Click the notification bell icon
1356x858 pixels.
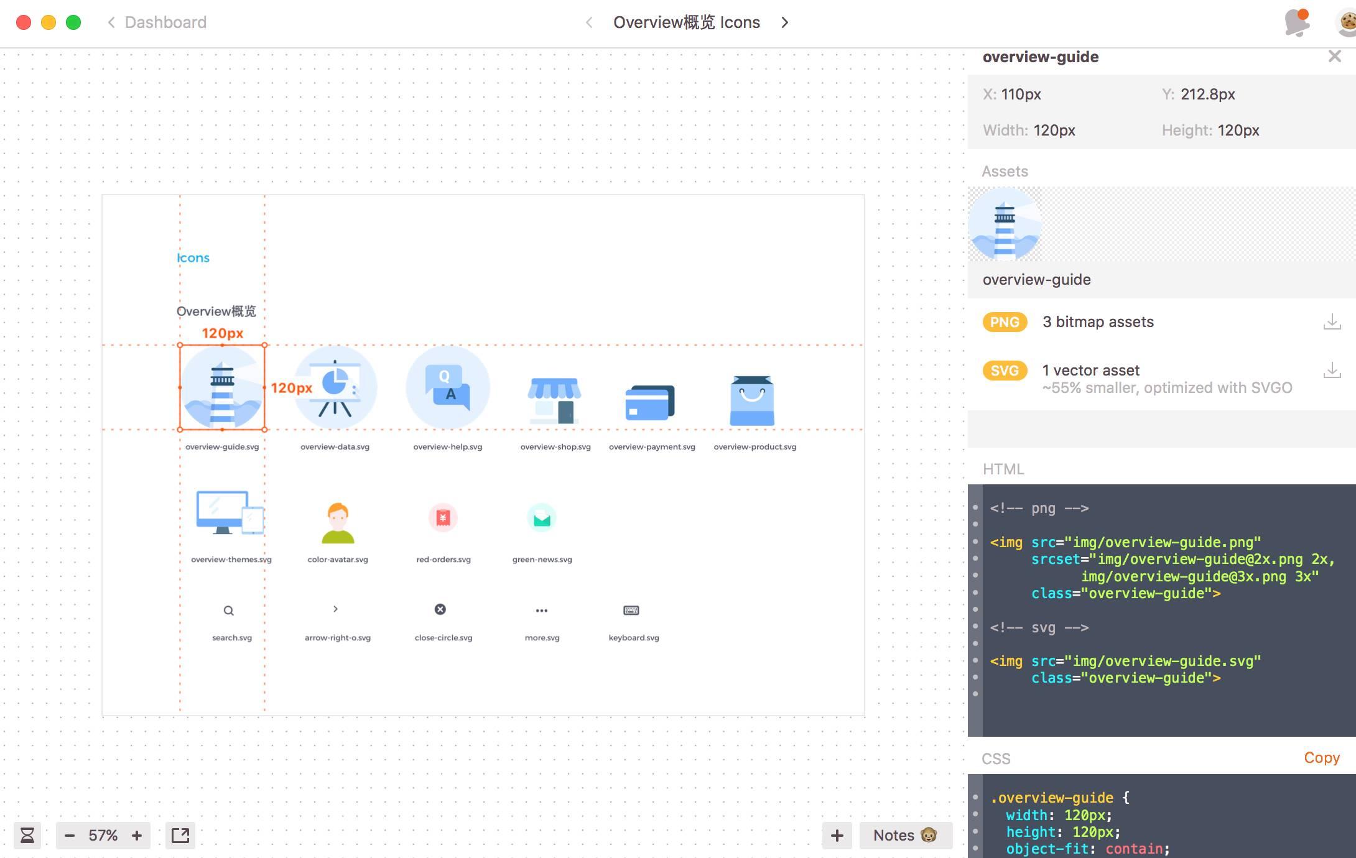(1297, 23)
